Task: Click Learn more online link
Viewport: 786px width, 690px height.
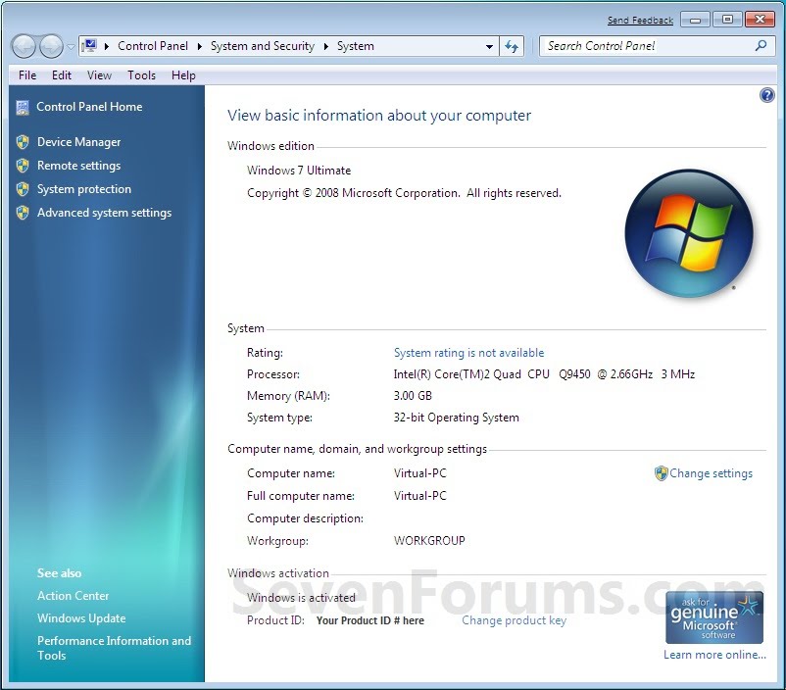Action: tap(714, 655)
